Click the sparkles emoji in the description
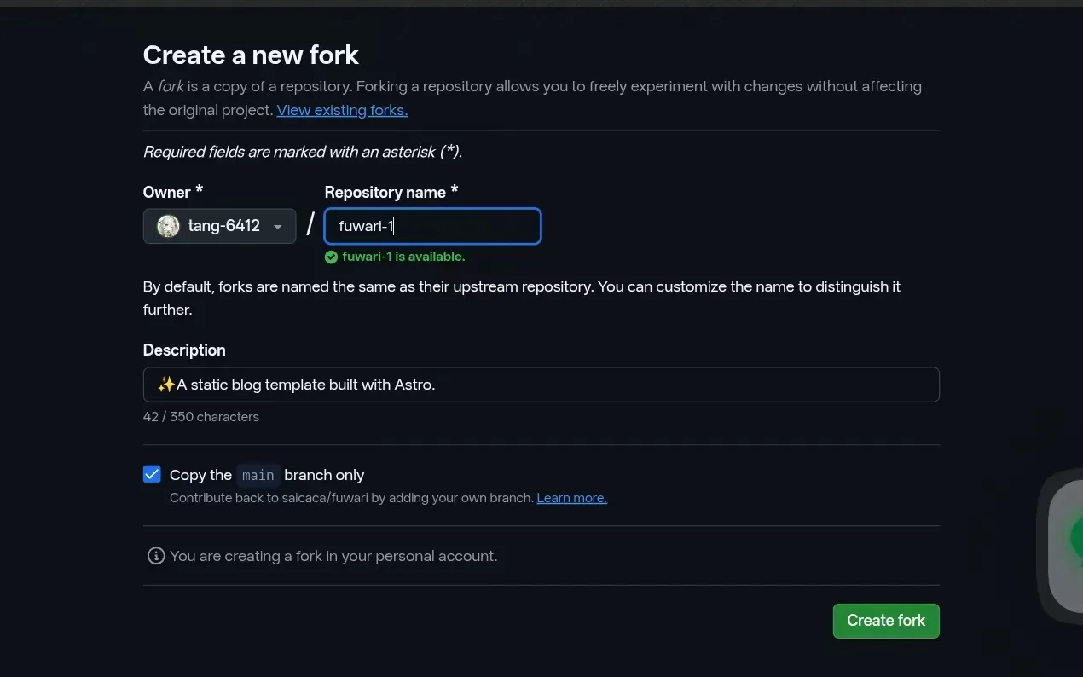This screenshot has height=677, width=1083. pos(166,385)
